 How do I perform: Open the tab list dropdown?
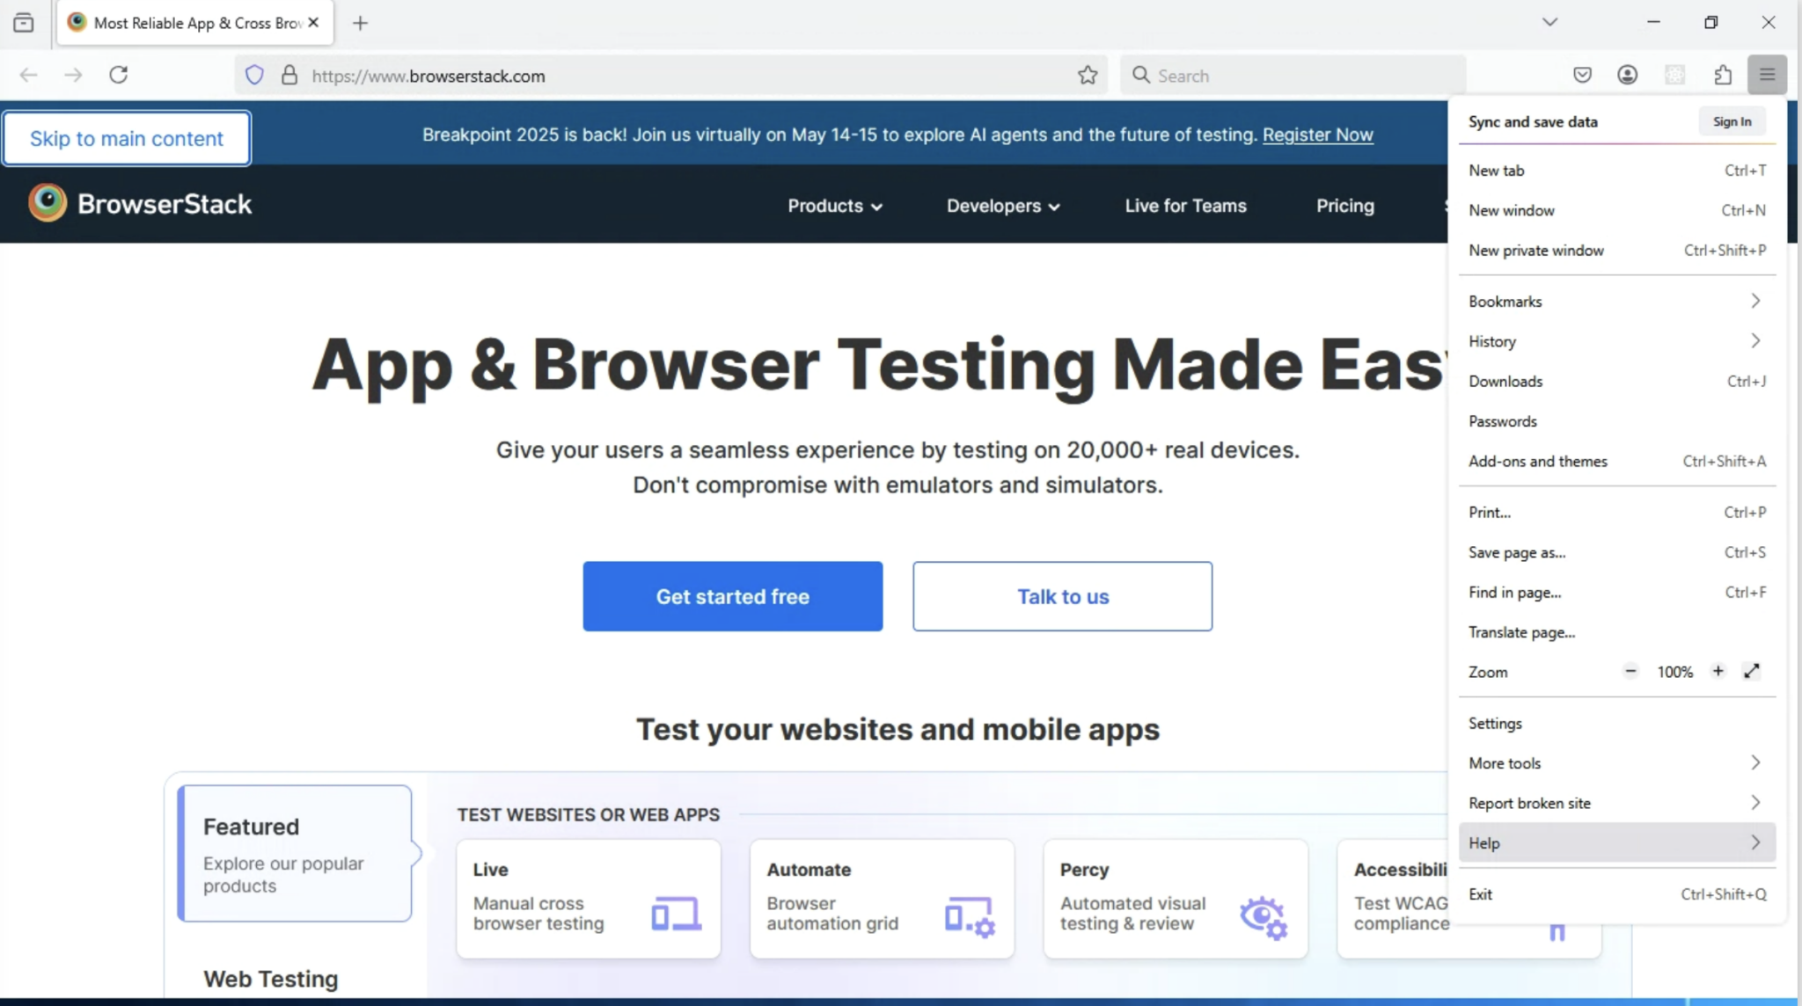coord(1549,21)
